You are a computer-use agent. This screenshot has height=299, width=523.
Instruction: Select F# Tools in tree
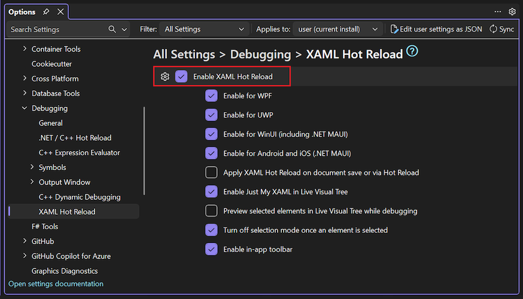point(45,227)
